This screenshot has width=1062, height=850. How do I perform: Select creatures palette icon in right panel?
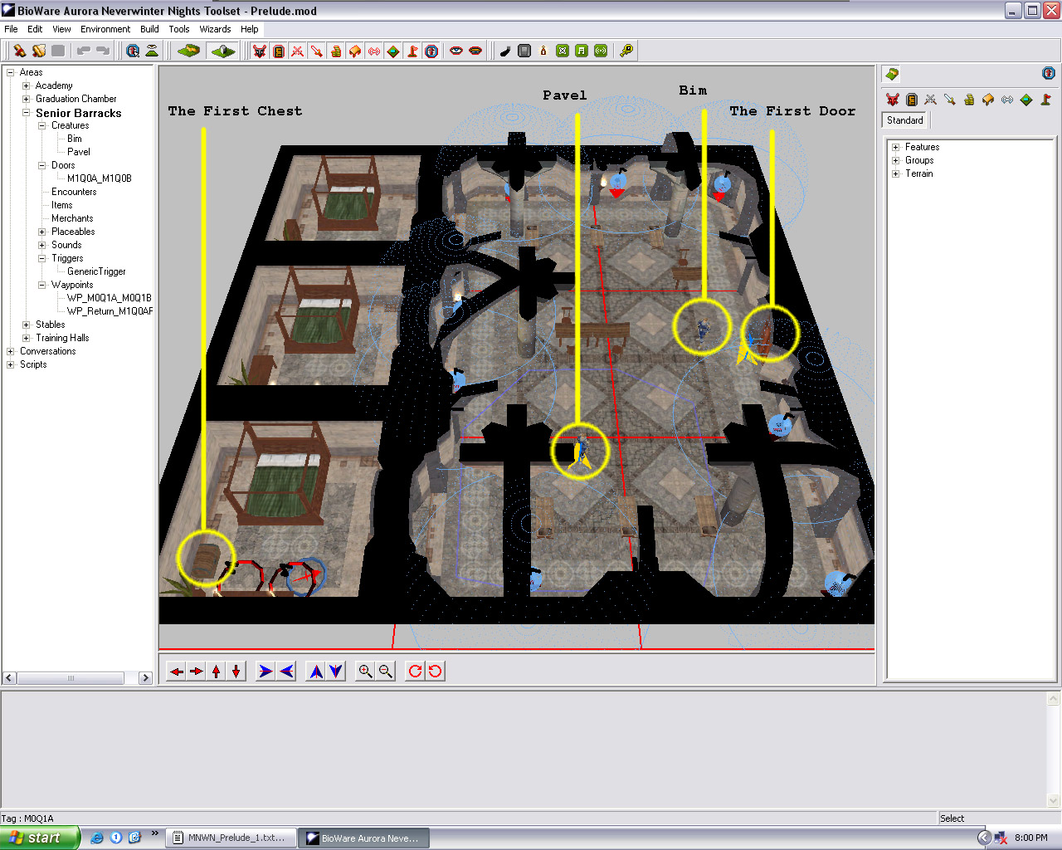[x=893, y=100]
